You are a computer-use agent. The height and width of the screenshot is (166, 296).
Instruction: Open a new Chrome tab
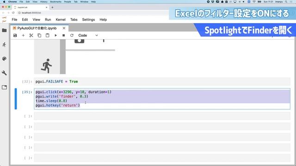pos(52,7)
